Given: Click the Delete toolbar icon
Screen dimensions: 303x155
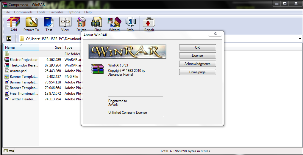Looking at the screenshot, I should (81, 24).
